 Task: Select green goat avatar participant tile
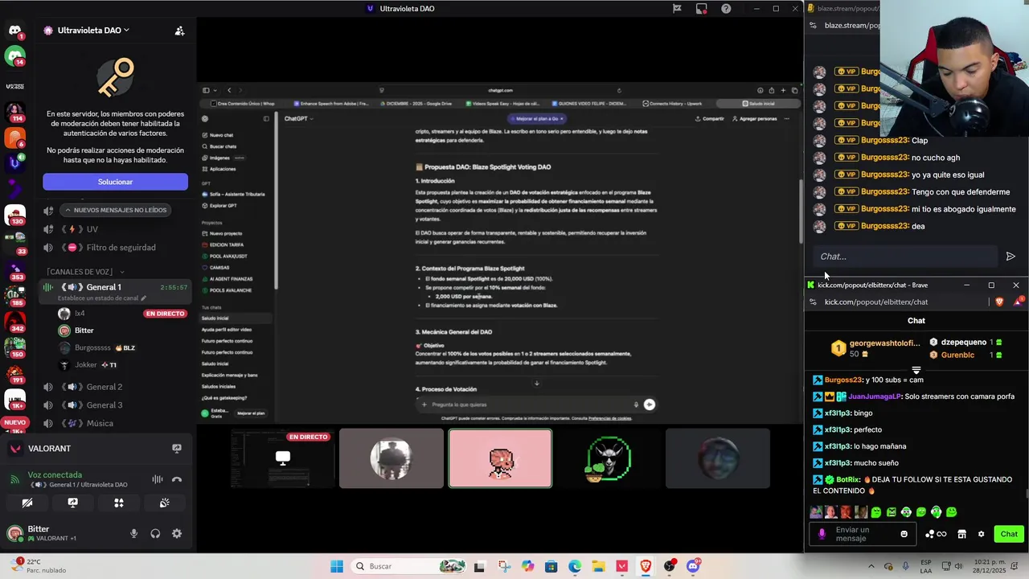click(609, 458)
